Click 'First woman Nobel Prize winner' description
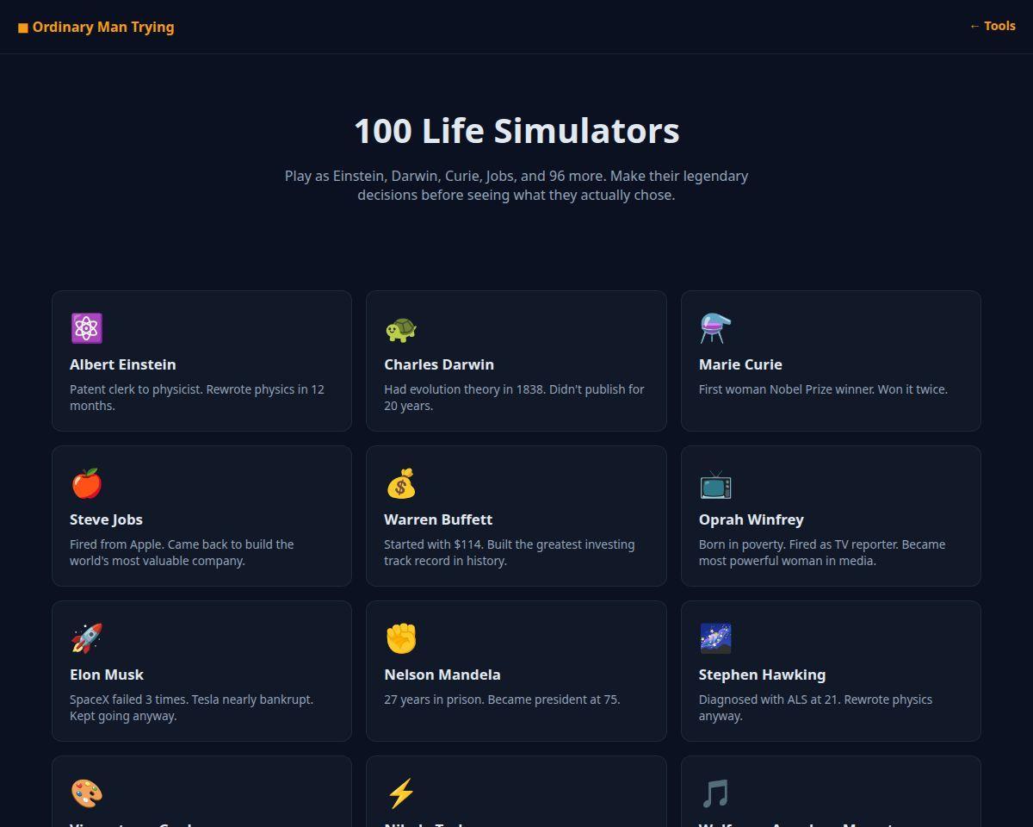Screen dimensions: 1033x827 pos(823,389)
